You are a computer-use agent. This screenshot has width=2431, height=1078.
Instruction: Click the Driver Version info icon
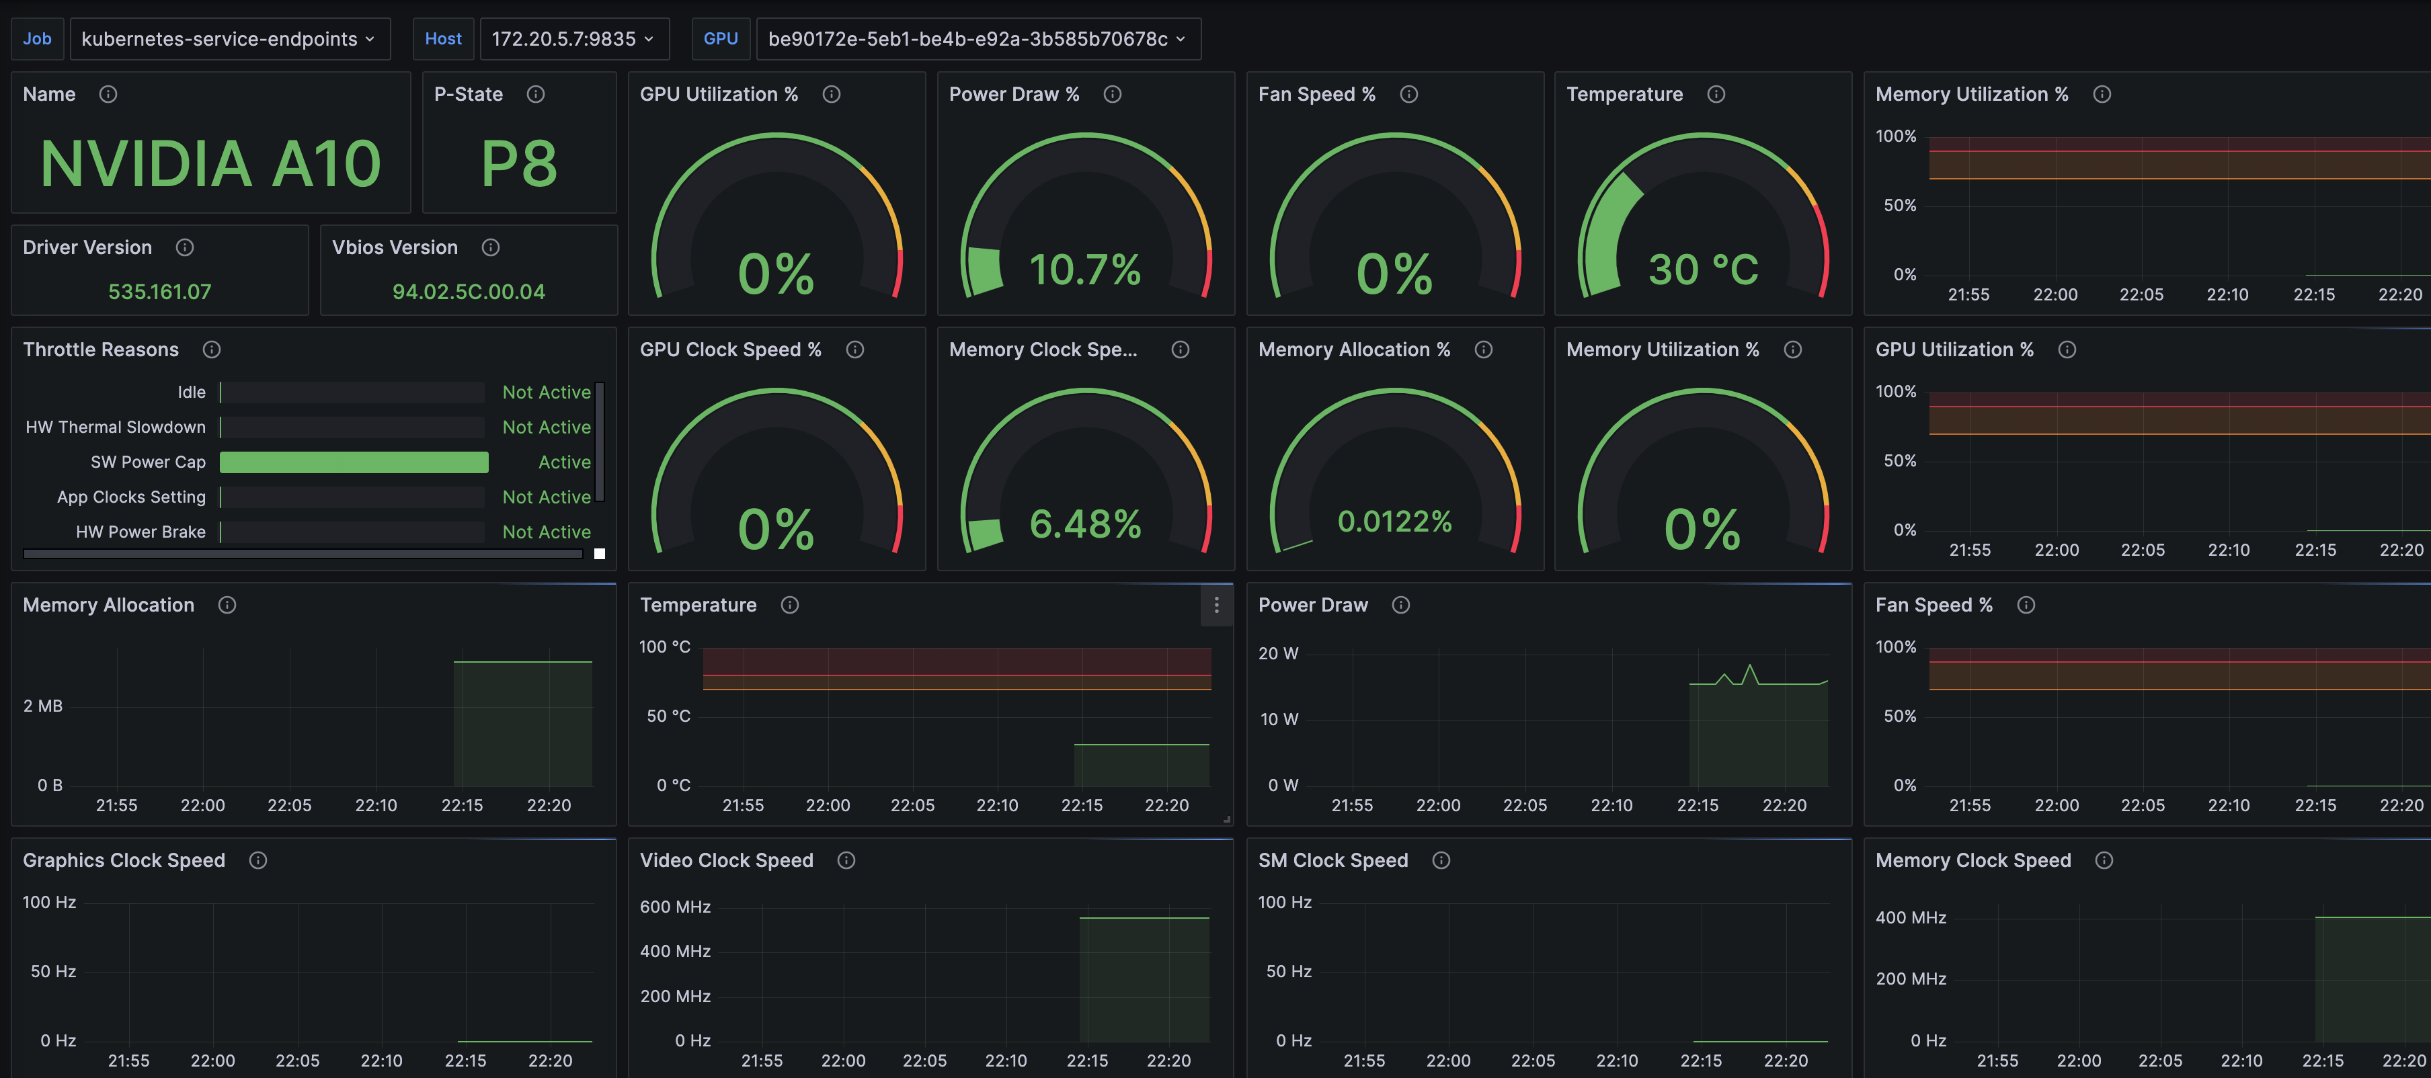[185, 247]
